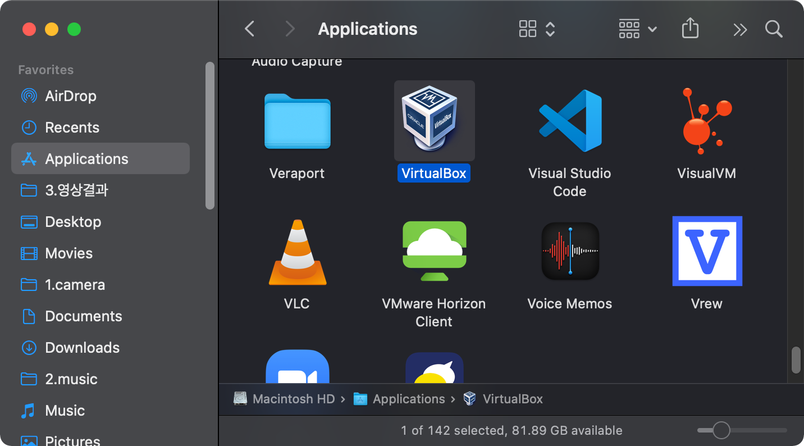Select the VisualVM app icon
Screen dimensions: 804x446
pyautogui.click(x=707, y=121)
